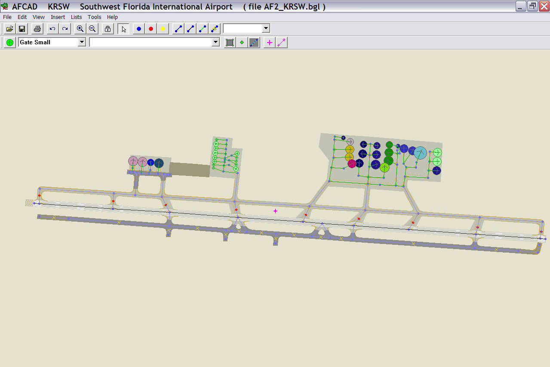Redo the last undone edit
Screen dimensions: 550x367
(65, 29)
